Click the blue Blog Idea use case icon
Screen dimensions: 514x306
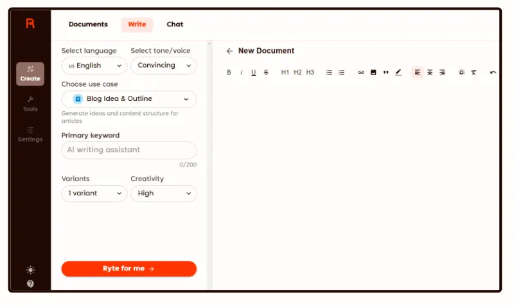click(78, 99)
